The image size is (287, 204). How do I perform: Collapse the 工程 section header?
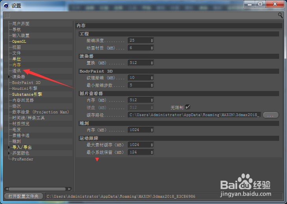coord(179,34)
